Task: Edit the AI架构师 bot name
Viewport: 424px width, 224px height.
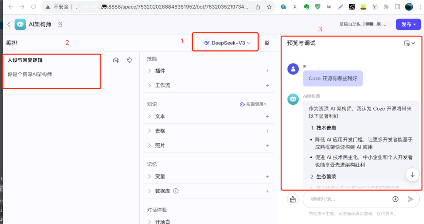Action: (60, 24)
